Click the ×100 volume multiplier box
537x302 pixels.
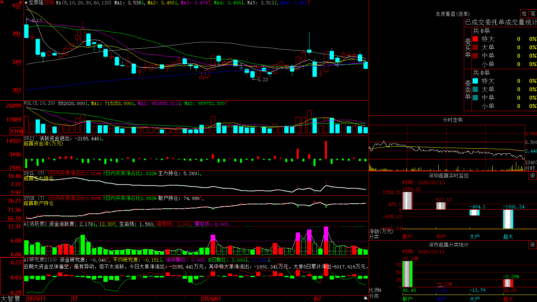pos(16,131)
